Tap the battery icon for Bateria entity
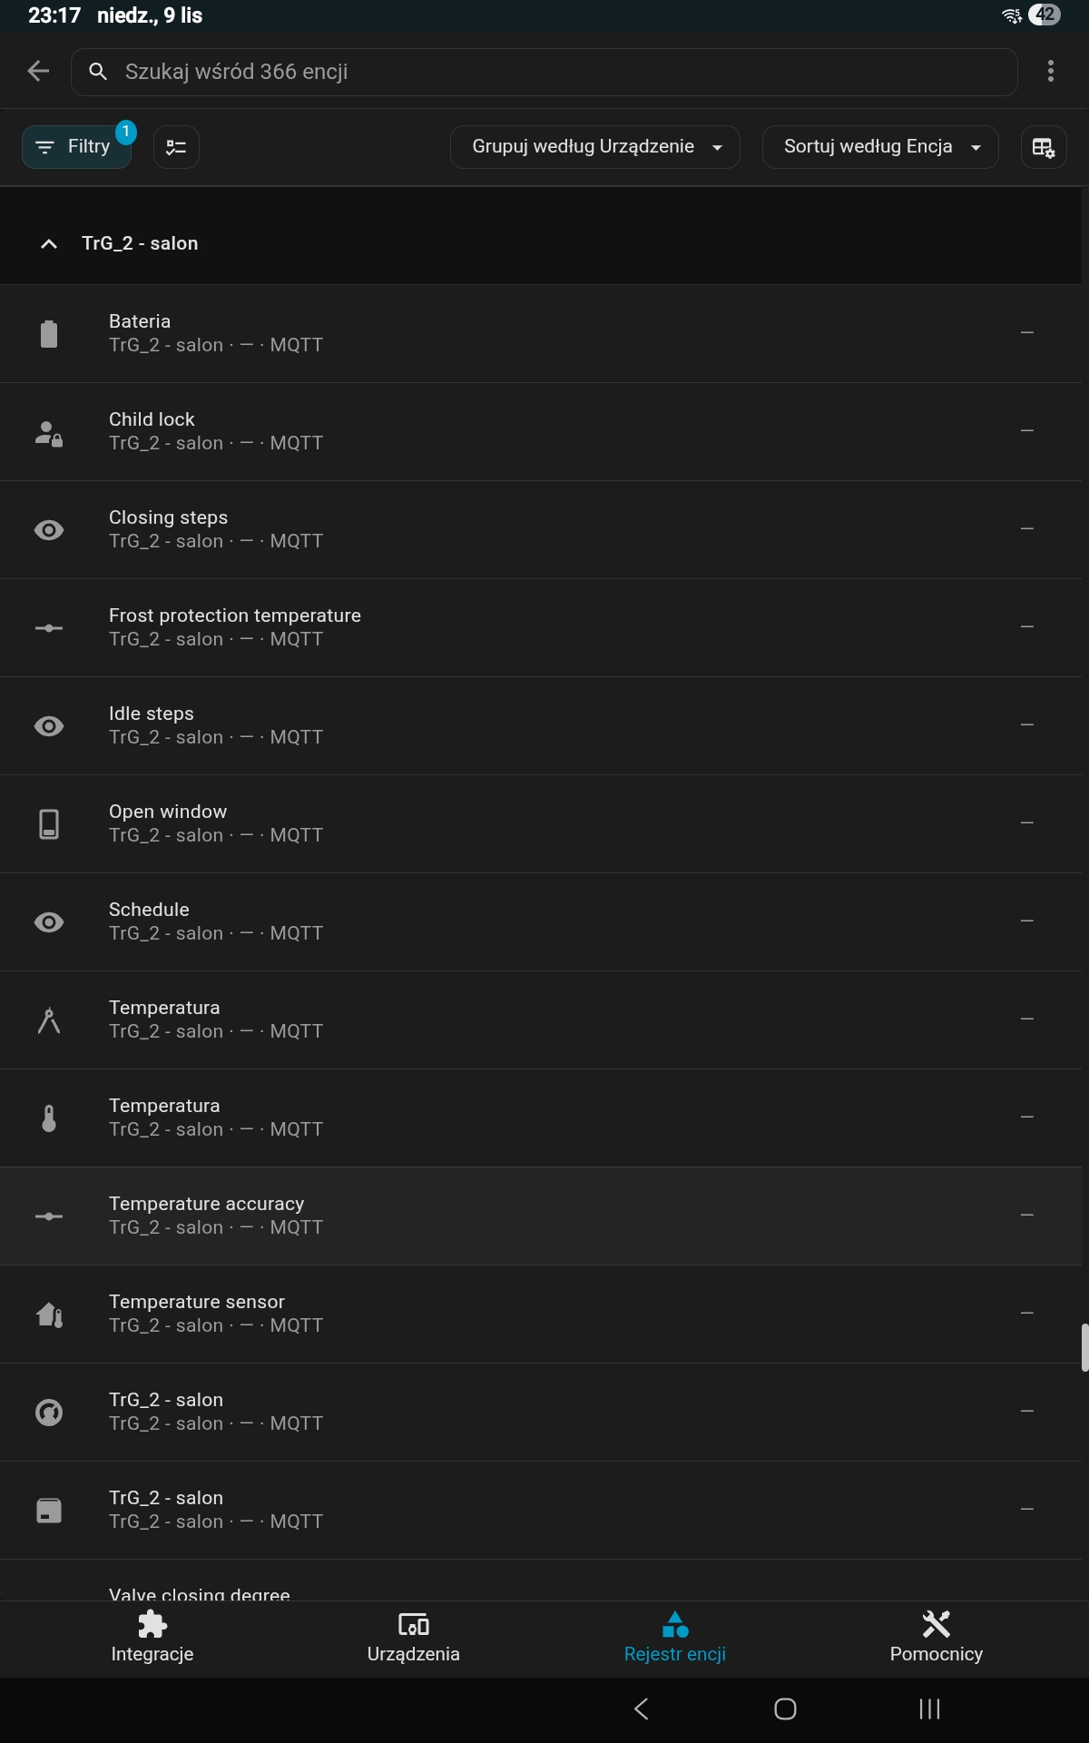The height and width of the screenshot is (1743, 1089). [x=49, y=333]
